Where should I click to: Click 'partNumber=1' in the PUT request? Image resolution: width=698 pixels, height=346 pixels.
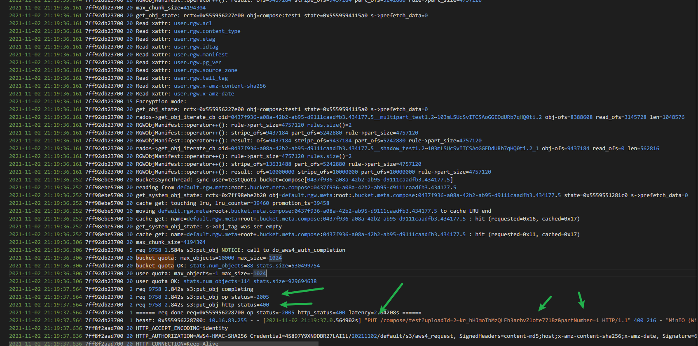click(580, 320)
